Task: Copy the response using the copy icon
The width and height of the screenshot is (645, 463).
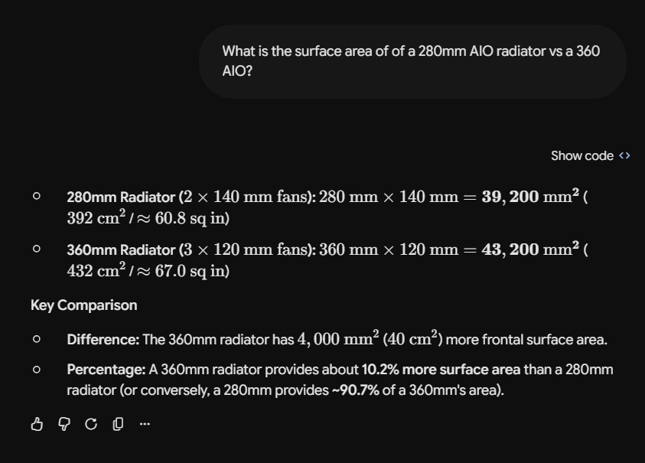Action: 118,424
